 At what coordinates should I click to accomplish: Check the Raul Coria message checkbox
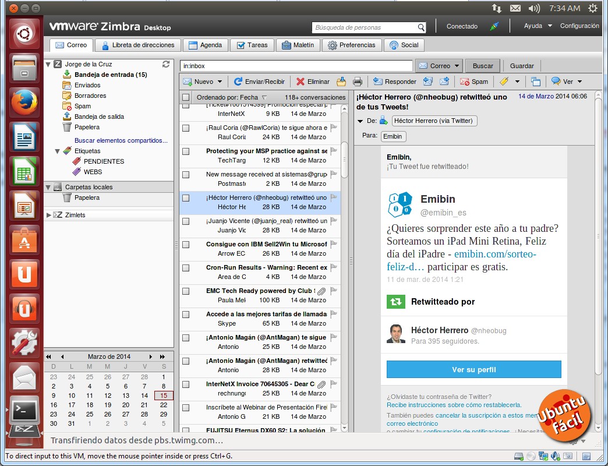tap(186, 128)
